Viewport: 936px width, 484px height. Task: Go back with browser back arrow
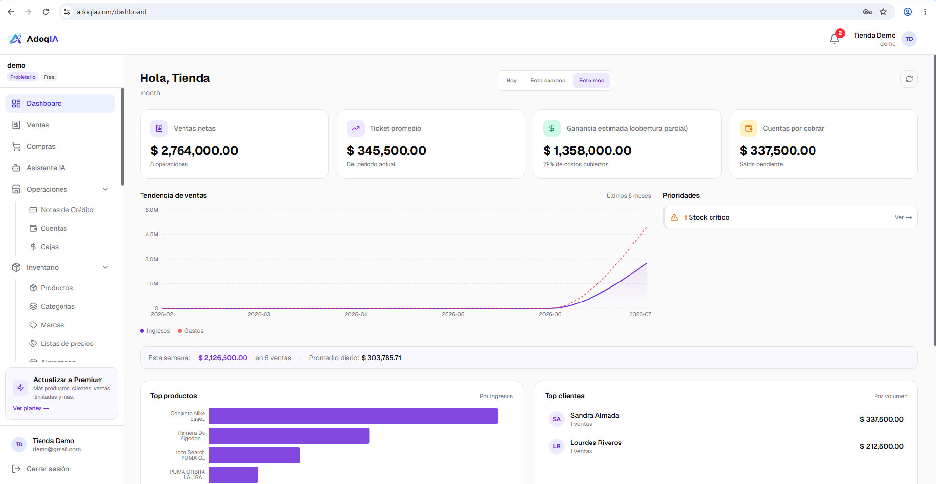(11, 12)
